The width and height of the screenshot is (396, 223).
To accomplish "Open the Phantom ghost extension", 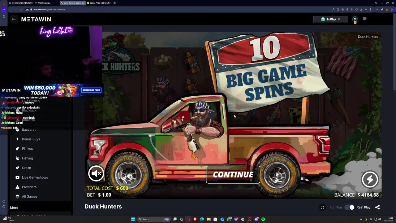I will 382,10.
